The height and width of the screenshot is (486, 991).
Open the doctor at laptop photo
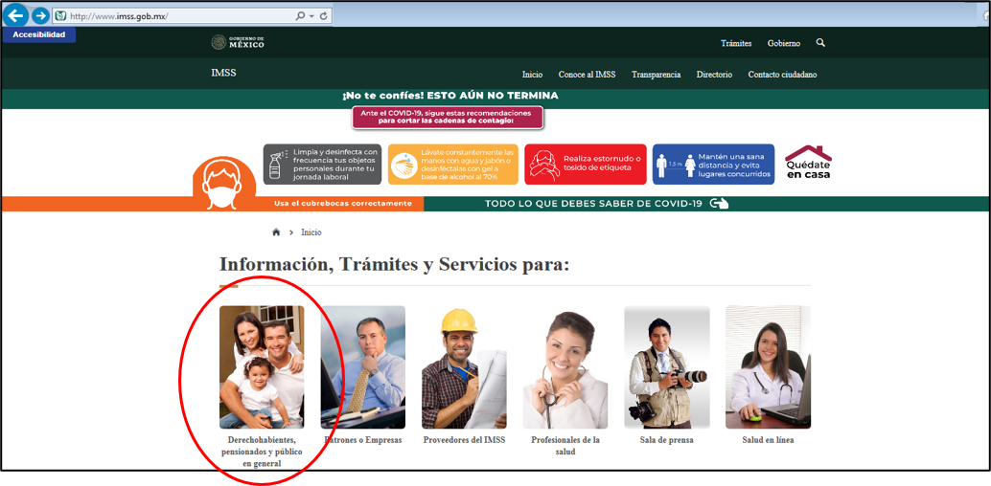tap(768, 367)
